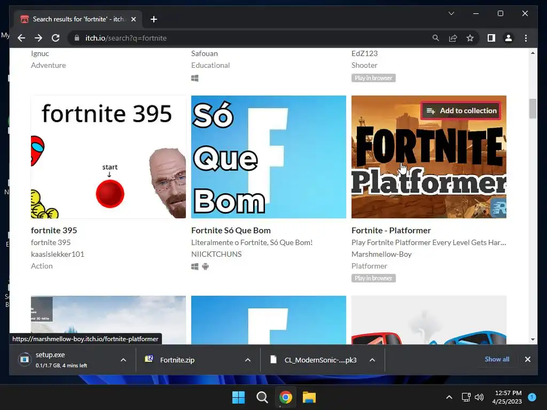Click the 'Adventure' genre text under Ignuc
The height and width of the screenshot is (410, 547).
tap(49, 65)
